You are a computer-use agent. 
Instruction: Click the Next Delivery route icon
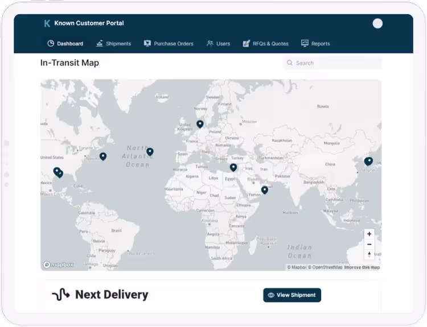click(x=60, y=295)
